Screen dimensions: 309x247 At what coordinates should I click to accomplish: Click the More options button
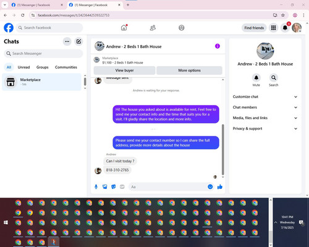[189, 70]
